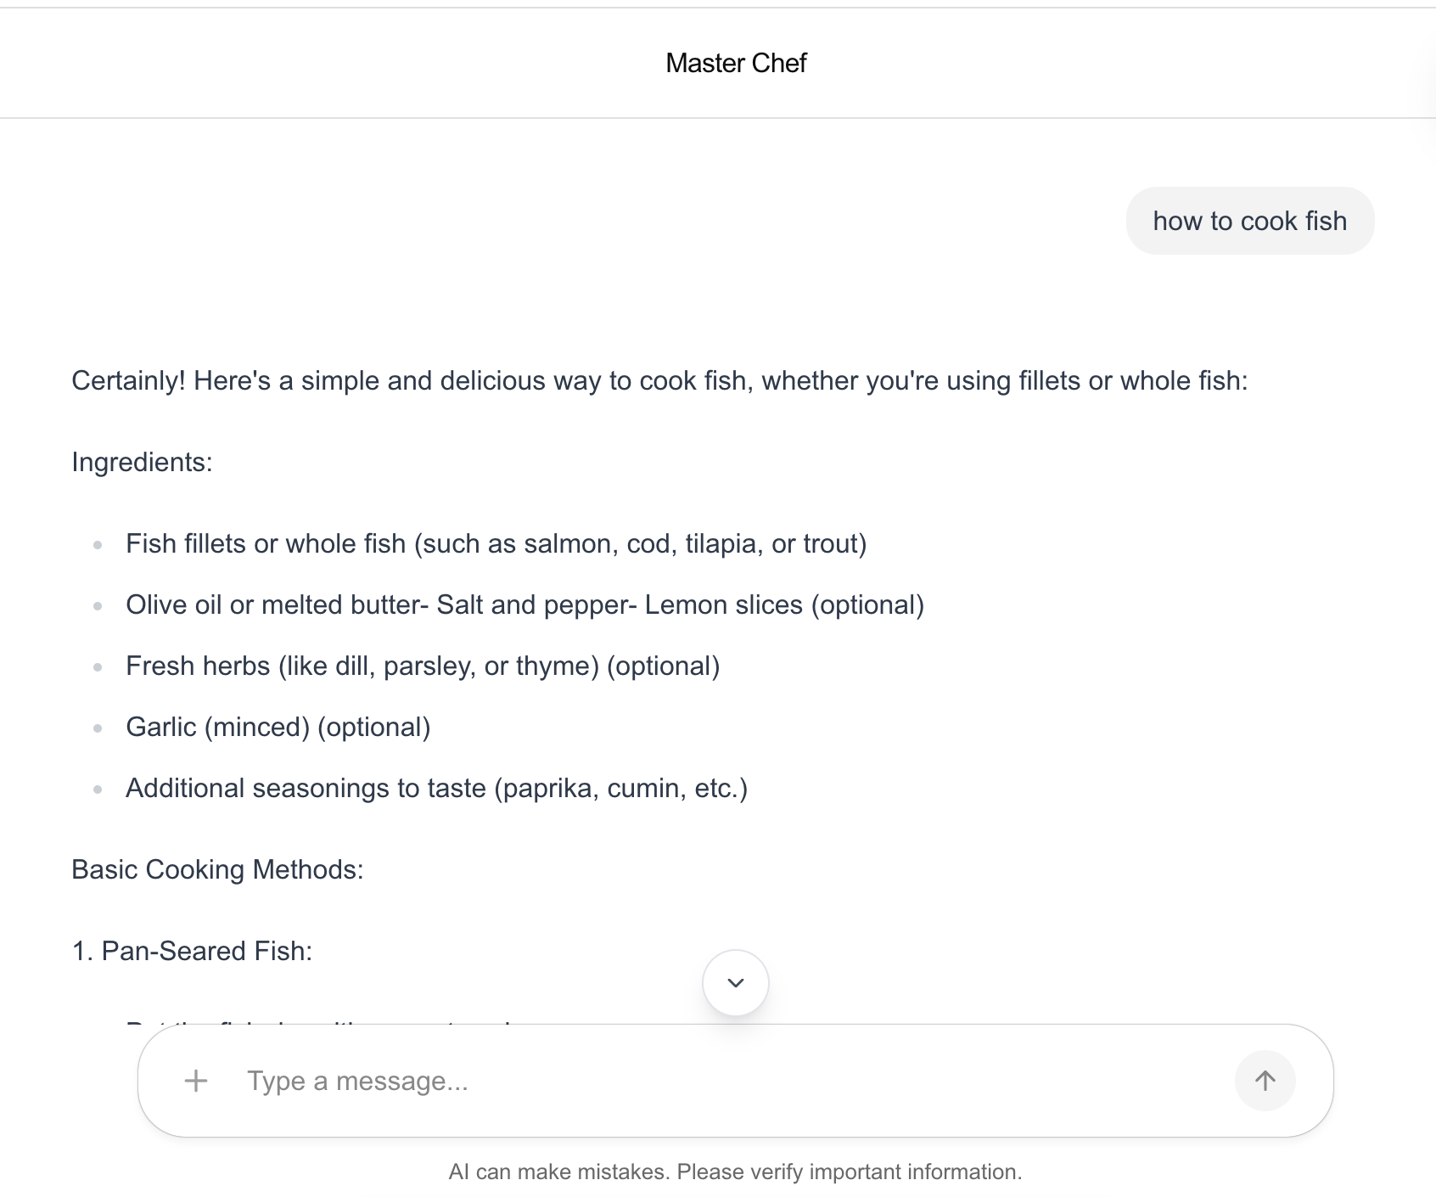Select the 'Basic Cooking Methods' section heading

tap(217, 869)
